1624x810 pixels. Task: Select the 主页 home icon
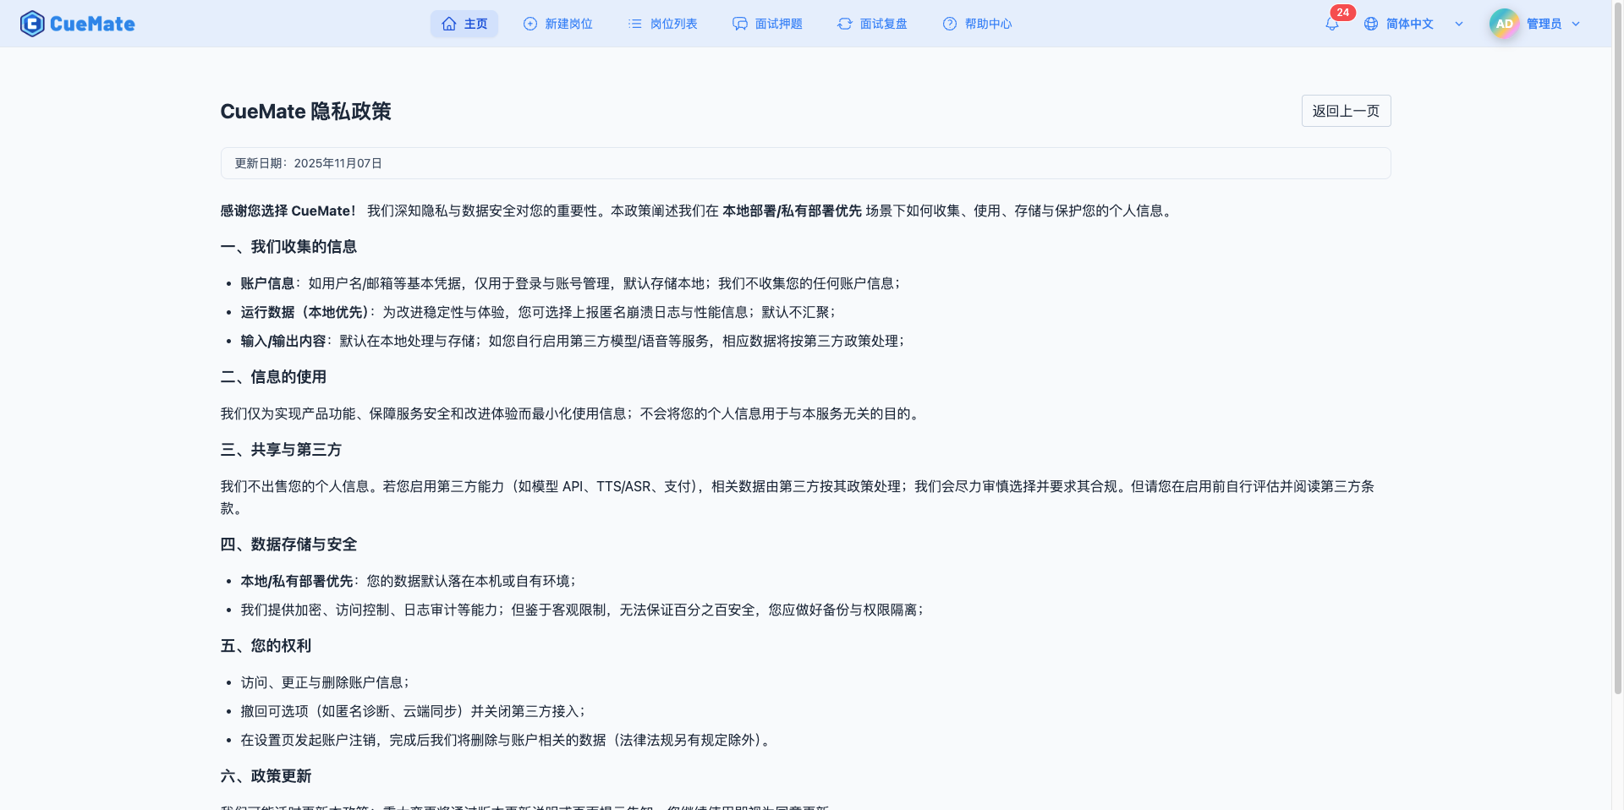coord(449,24)
